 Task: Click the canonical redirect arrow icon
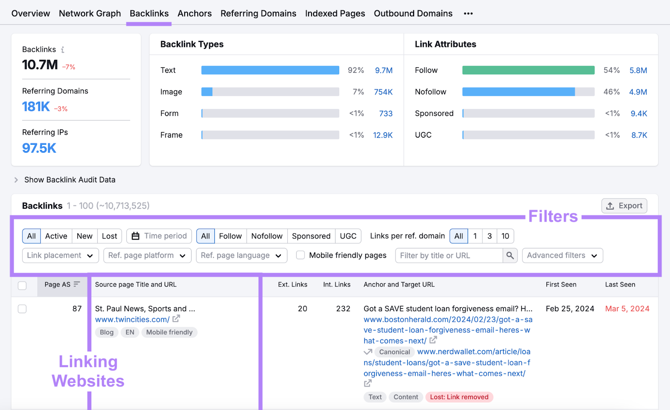(x=368, y=351)
